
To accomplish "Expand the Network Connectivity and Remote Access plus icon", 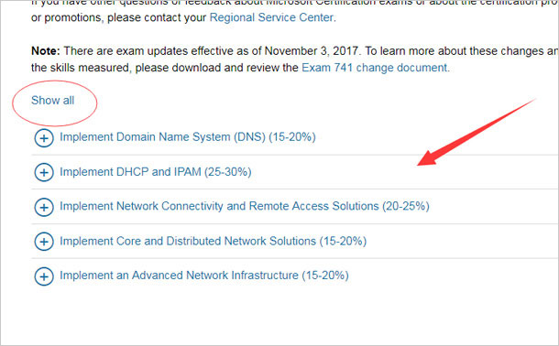I will 44,207.
